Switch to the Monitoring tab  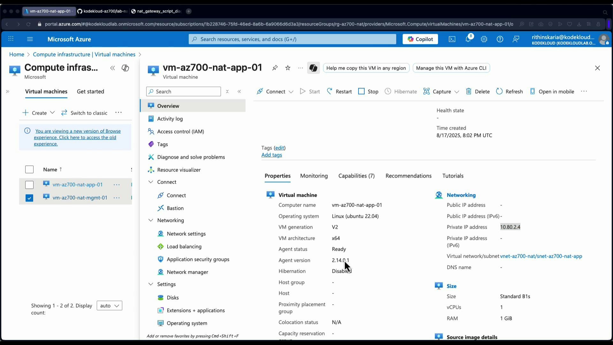pos(314,176)
